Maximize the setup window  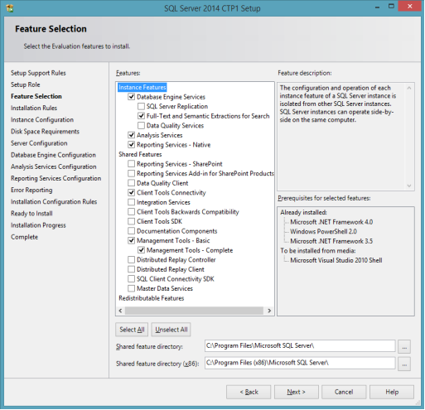coord(391,7)
